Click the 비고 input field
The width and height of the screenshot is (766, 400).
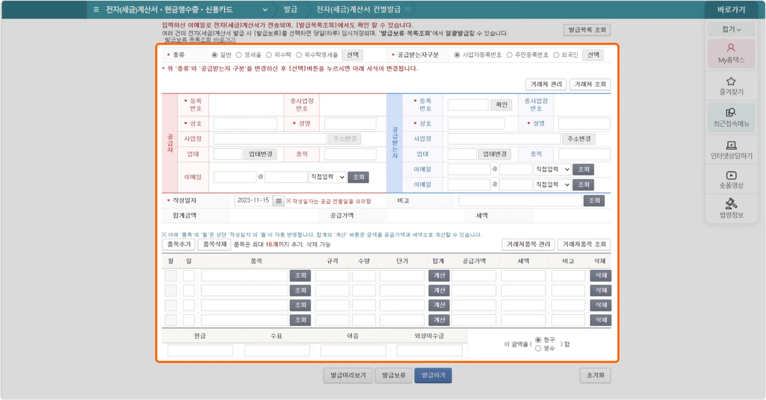coord(519,201)
